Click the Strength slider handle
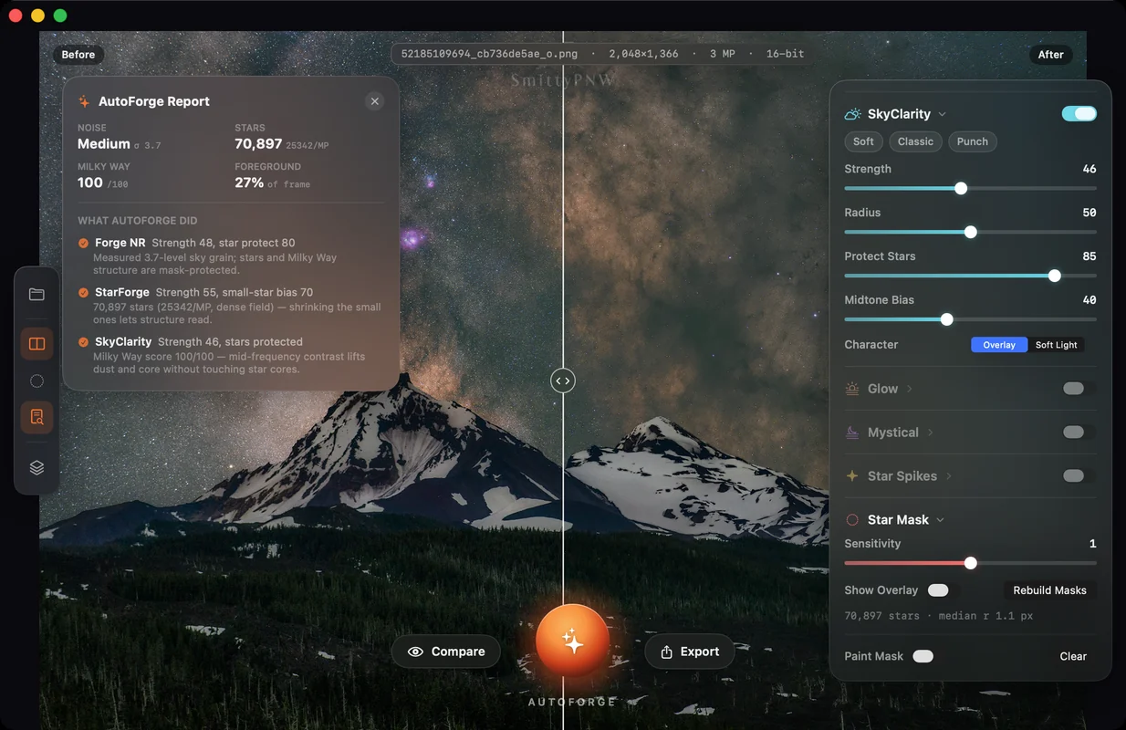The height and width of the screenshot is (730, 1126). click(961, 188)
